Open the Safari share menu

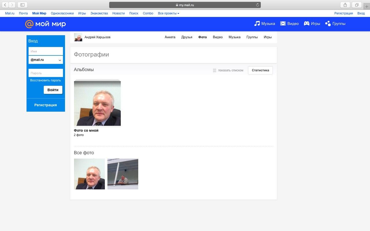pos(345,5)
